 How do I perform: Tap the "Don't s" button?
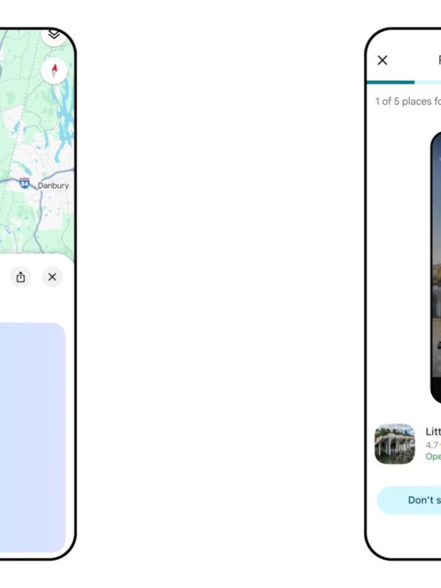point(409,500)
